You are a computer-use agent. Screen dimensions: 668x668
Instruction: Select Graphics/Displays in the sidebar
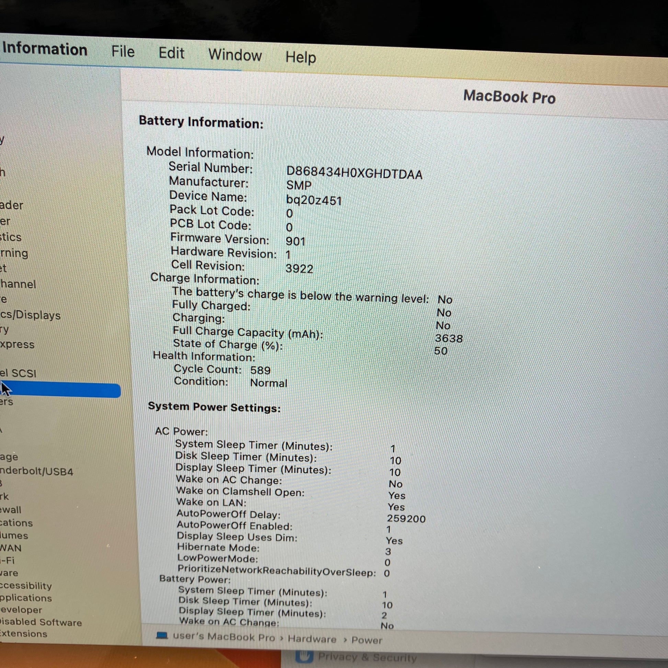[x=31, y=315]
